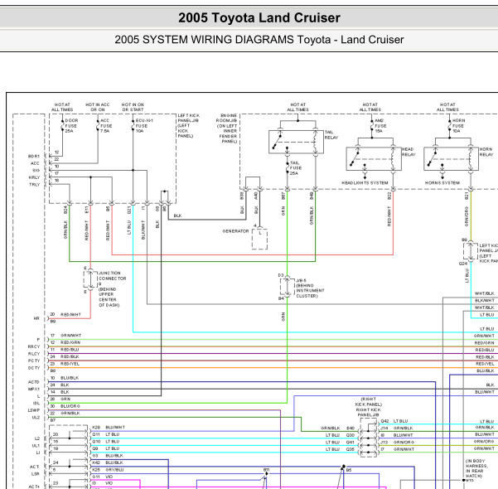Viewport: 498px width, 489px height.
Task: Click the HEADLIGHTS SYSTEM reference text
Action: (x=365, y=183)
